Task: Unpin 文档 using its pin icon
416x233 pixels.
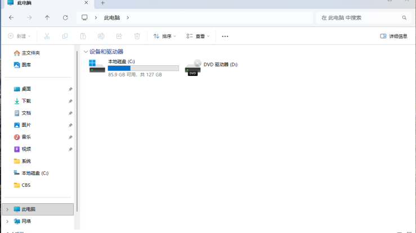Action: 70,113
